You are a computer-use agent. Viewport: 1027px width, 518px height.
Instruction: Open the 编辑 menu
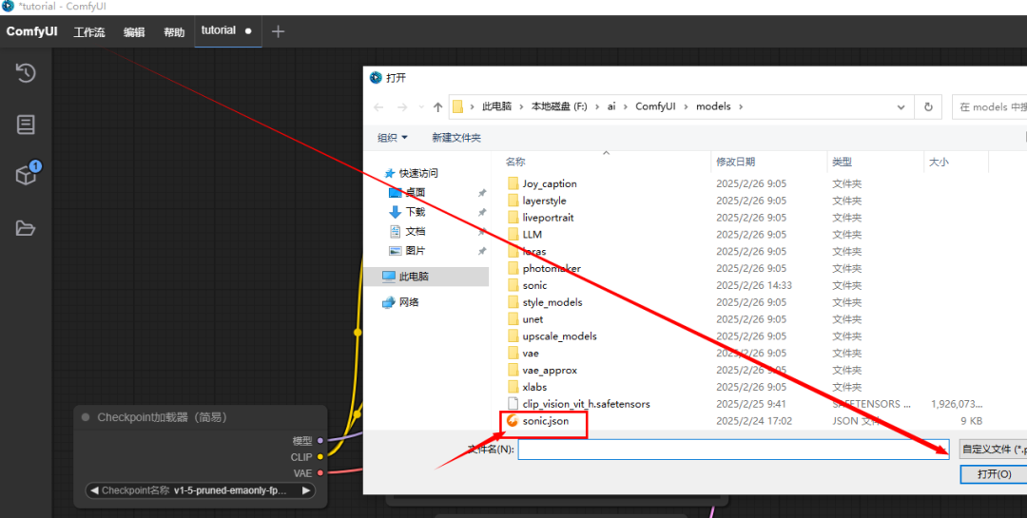[x=134, y=32]
